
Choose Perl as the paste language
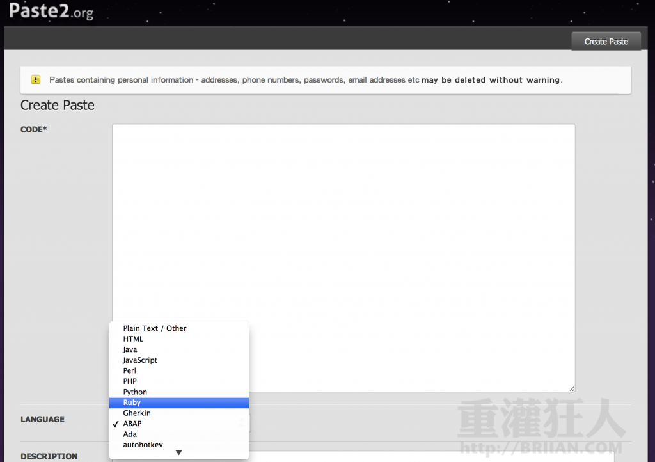point(130,371)
